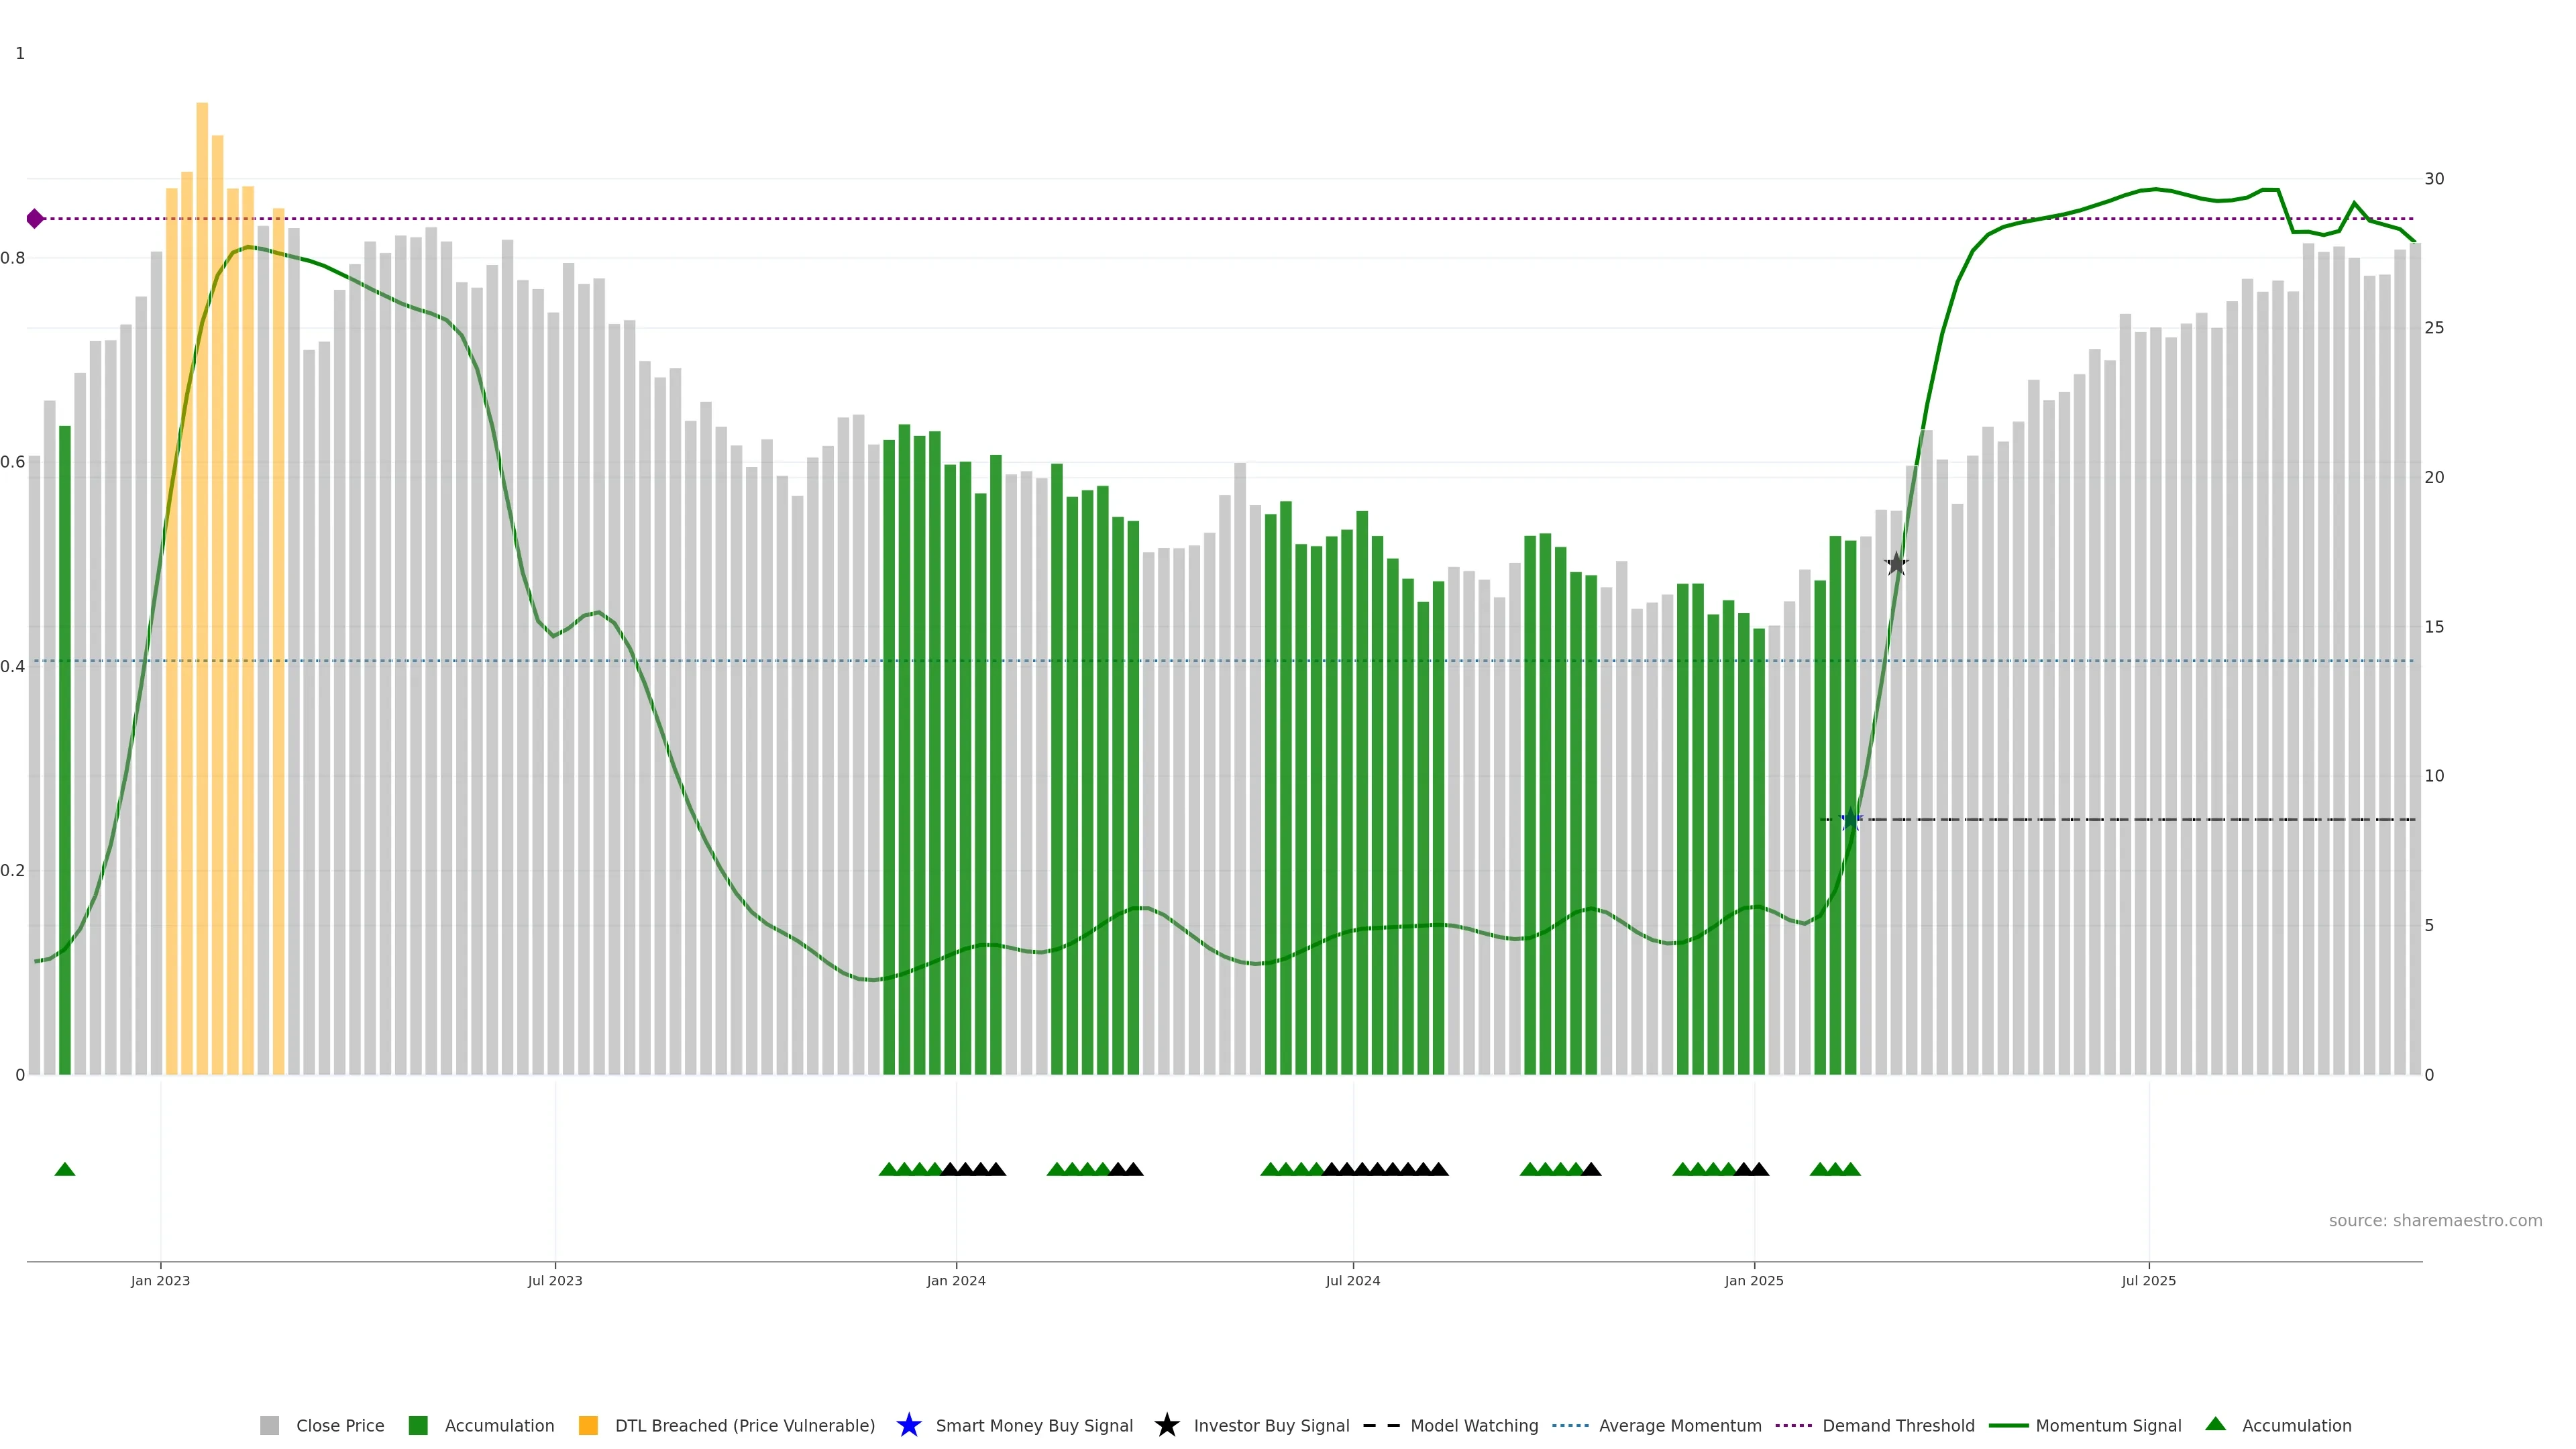This screenshot has height=1449, width=2576.
Task: Click the Jul 2023 axis label
Action: (x=555, y=1280)
